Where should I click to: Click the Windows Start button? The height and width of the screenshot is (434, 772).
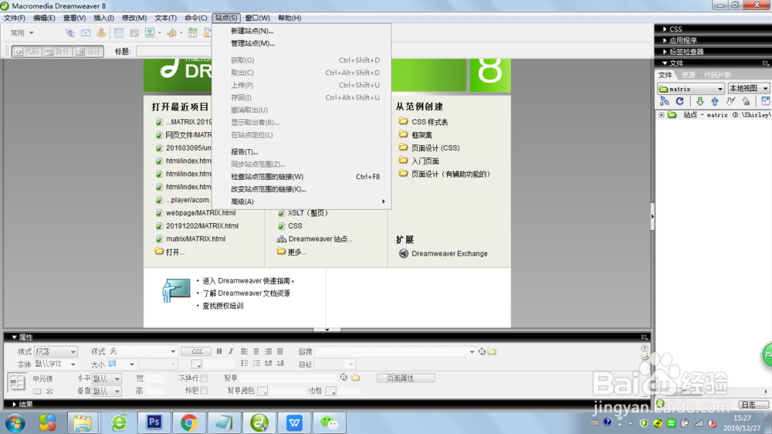tap(15, 423)
